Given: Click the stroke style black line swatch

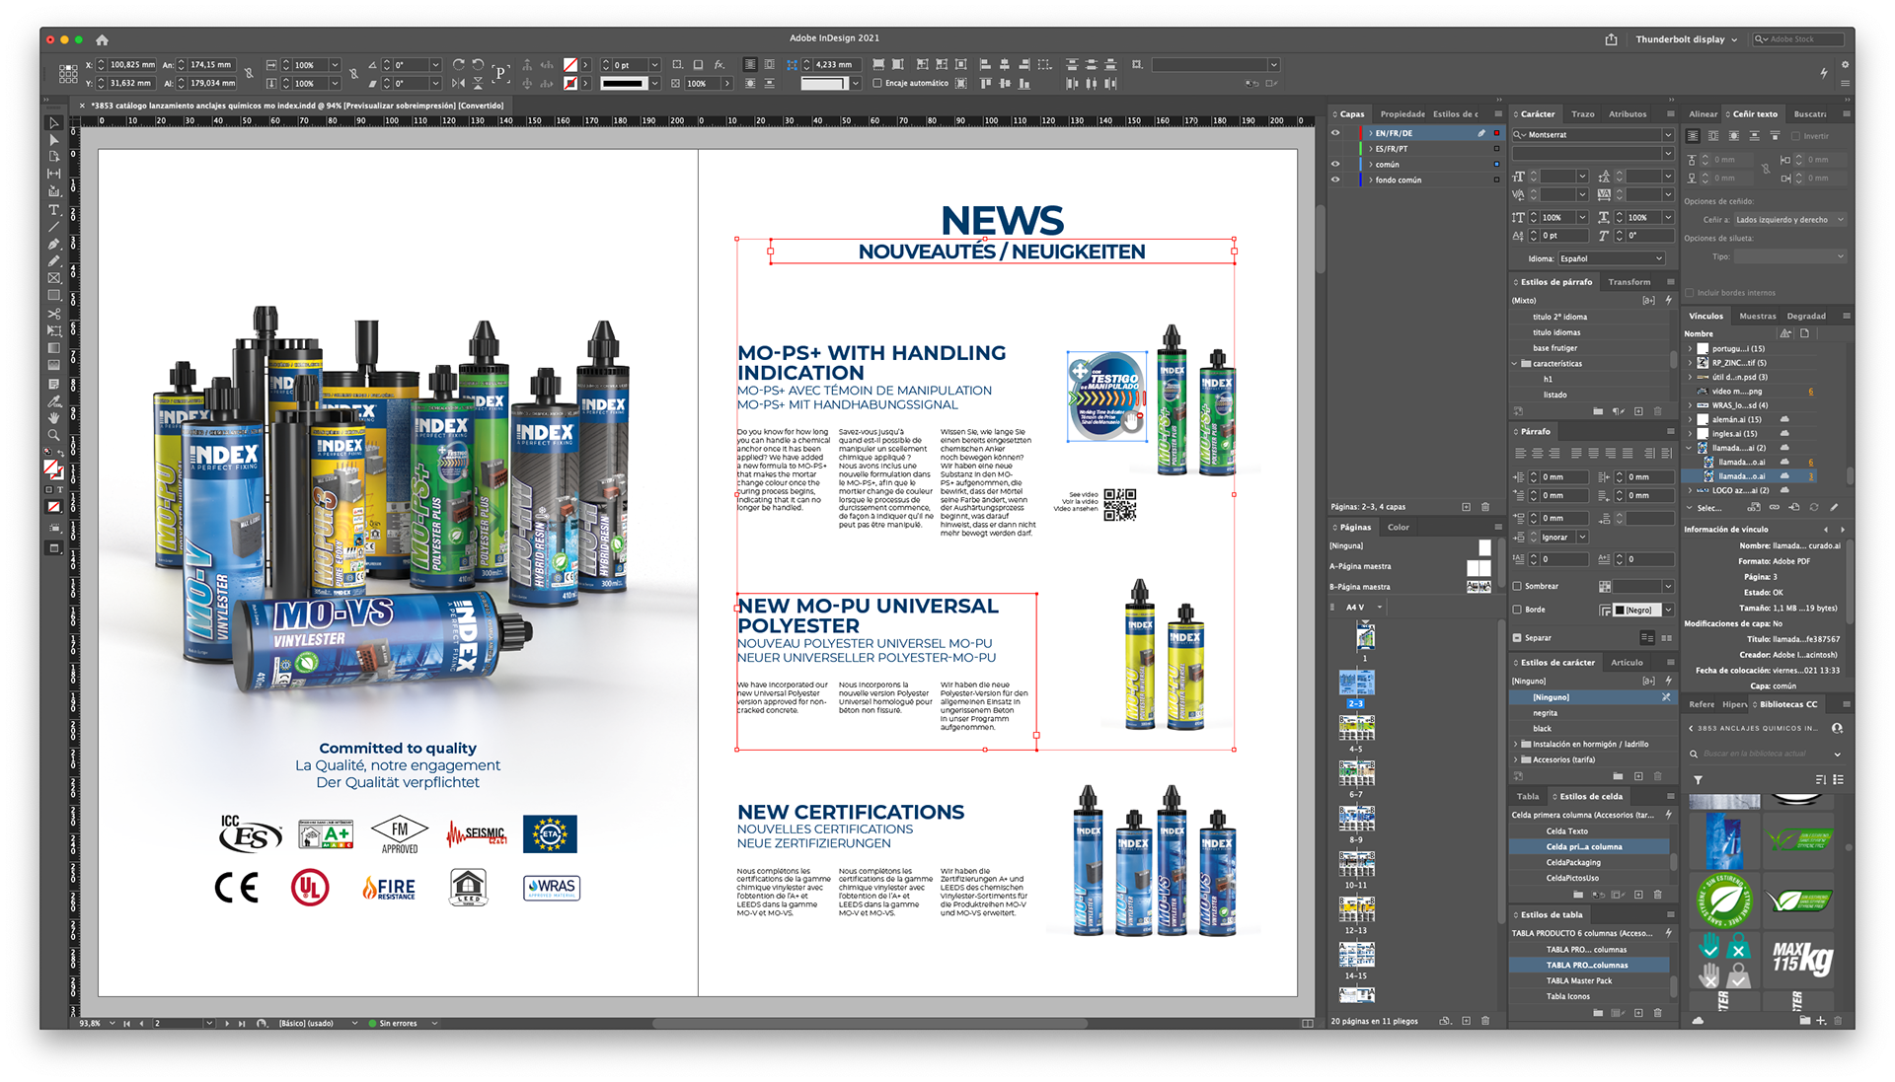Looking at the screenshot, I should pyautogui.click(x=624, y=84).
